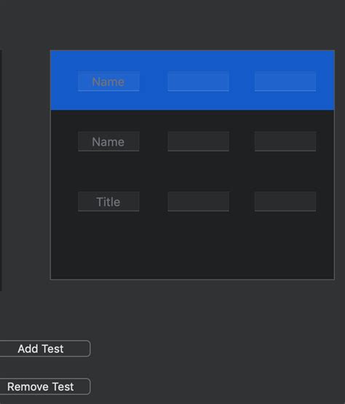Click the rightmost field in the Title row
345x404 pixels.
[x=285, y=202]
